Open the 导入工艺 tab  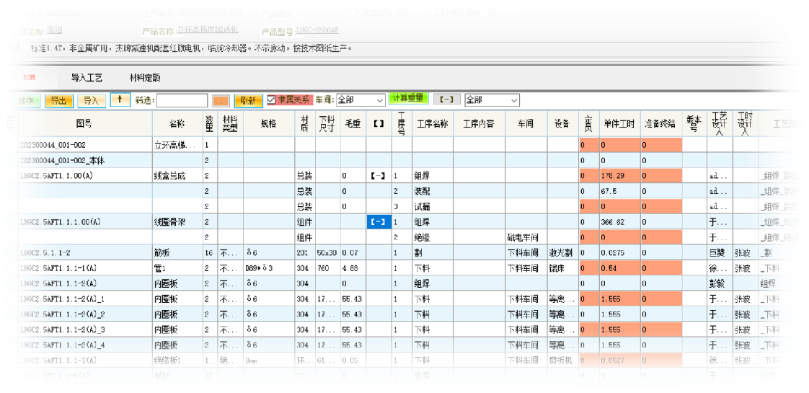(87, 78)
